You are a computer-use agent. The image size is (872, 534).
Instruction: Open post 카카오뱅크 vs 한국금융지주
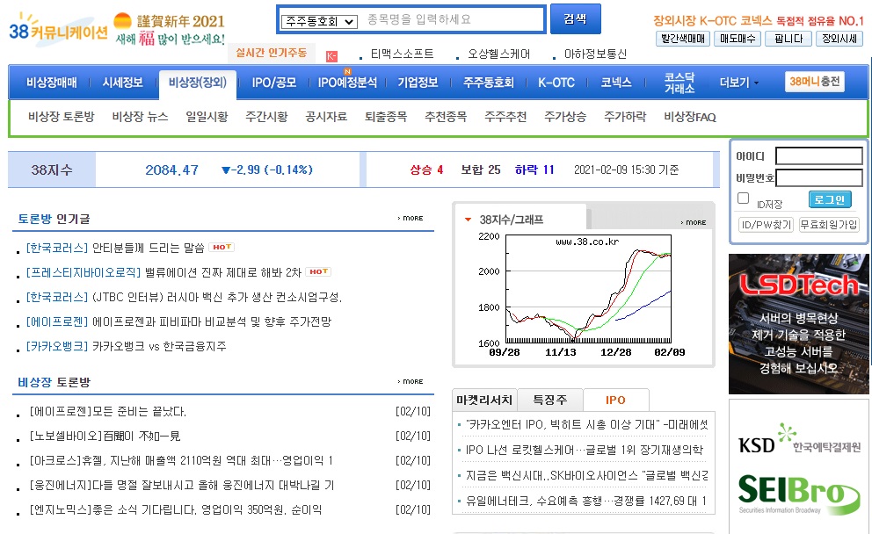click(x=159, y=346)
